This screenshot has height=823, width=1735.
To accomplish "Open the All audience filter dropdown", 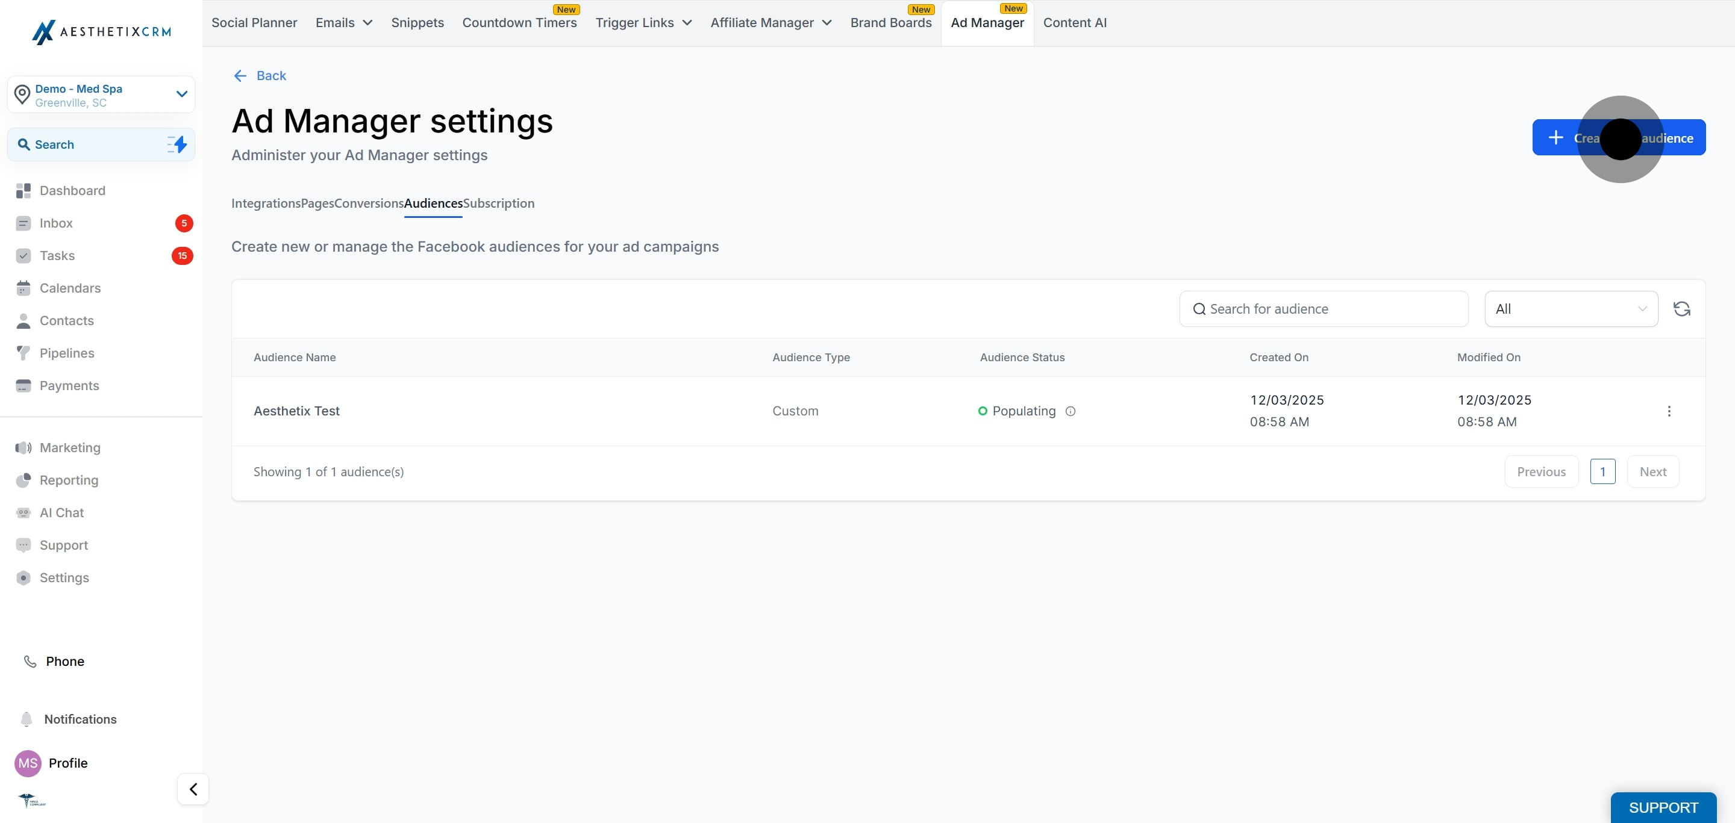I will (x=1571, y=309).
